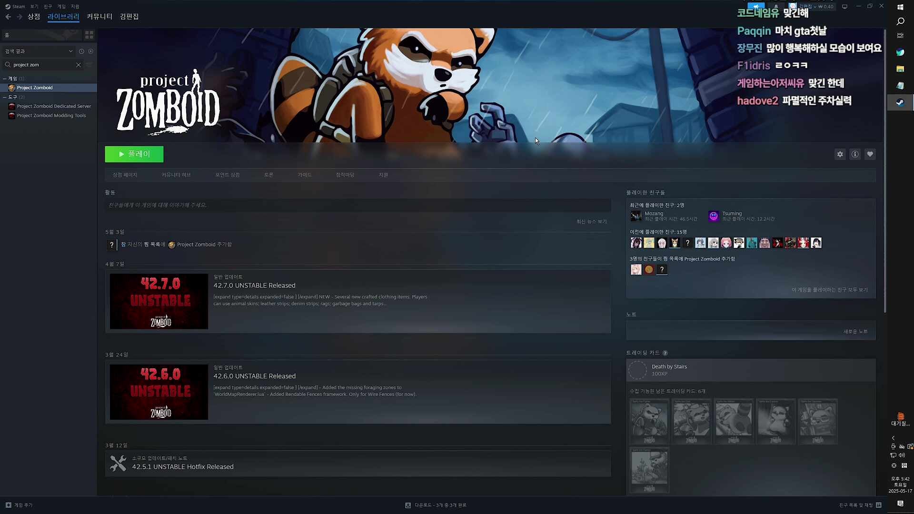Viewport: 914px width, 514px height.
Task: Toggle ready-to-play filter icon
Action: tap(91, 51)
